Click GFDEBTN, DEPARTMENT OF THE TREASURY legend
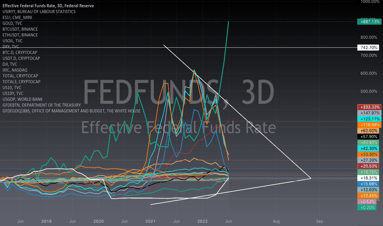Image resolution: width=383 pixels, height=226 pixels. tap(42, 105)
